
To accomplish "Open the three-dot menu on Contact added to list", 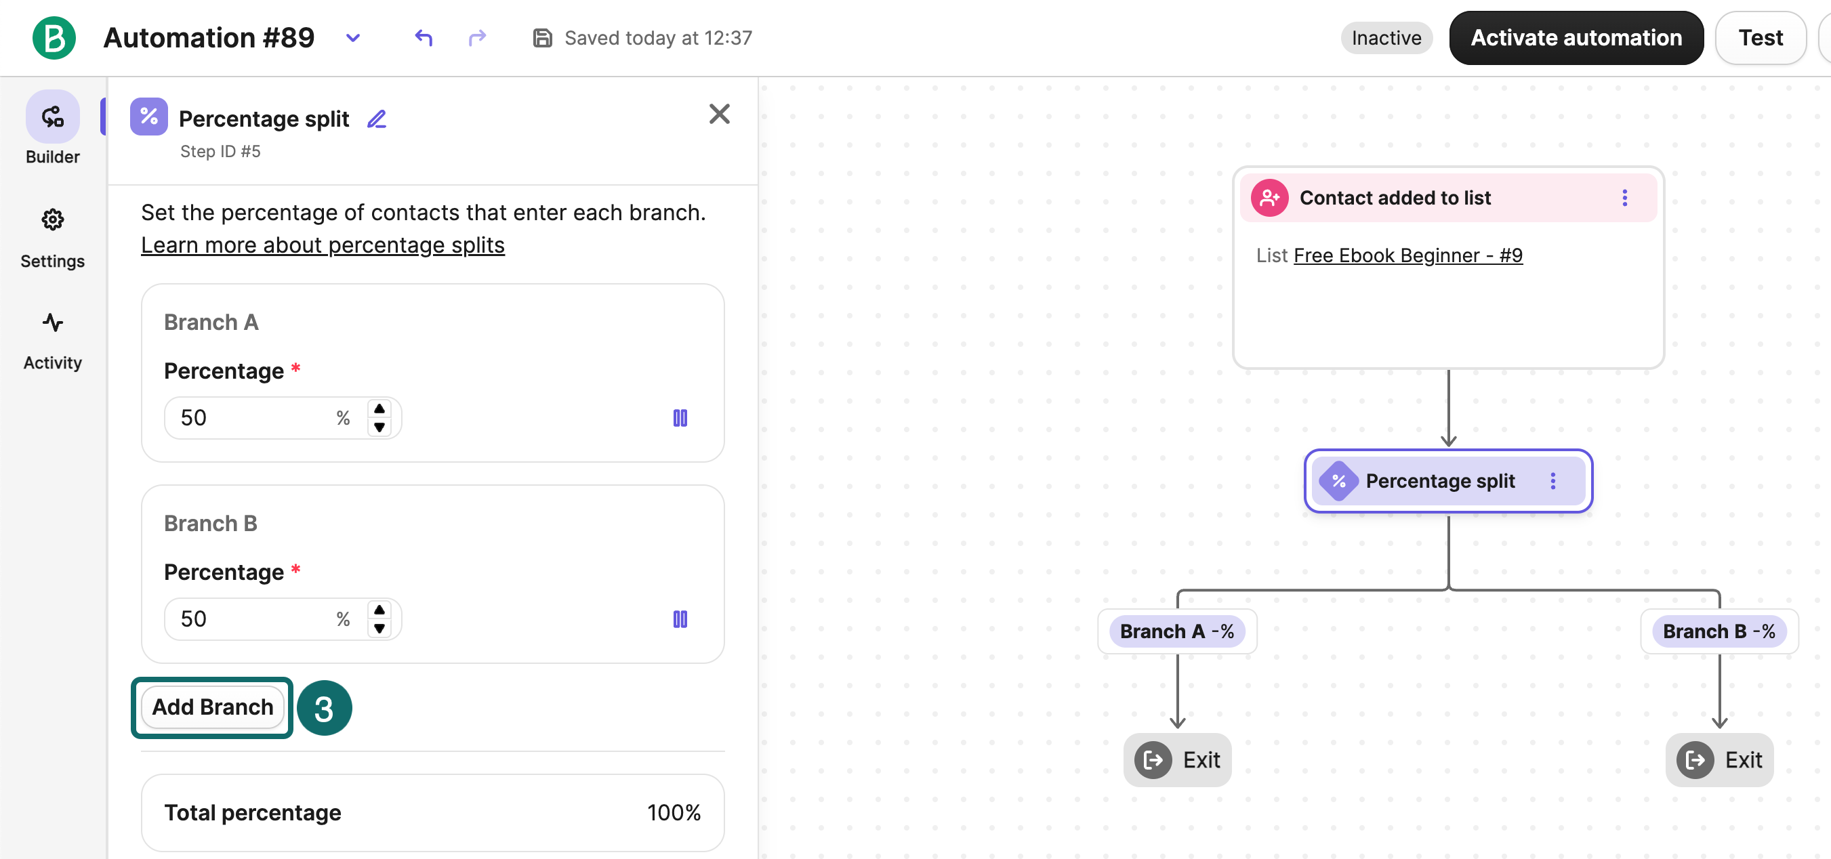I will click(1625, 198).
